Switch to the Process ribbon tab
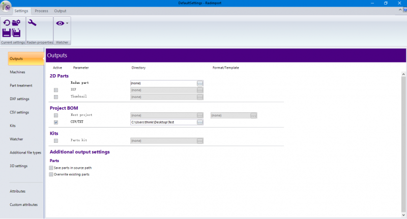Image resolution: width=407 pixels, height=219 pixels. pos(42,11)
